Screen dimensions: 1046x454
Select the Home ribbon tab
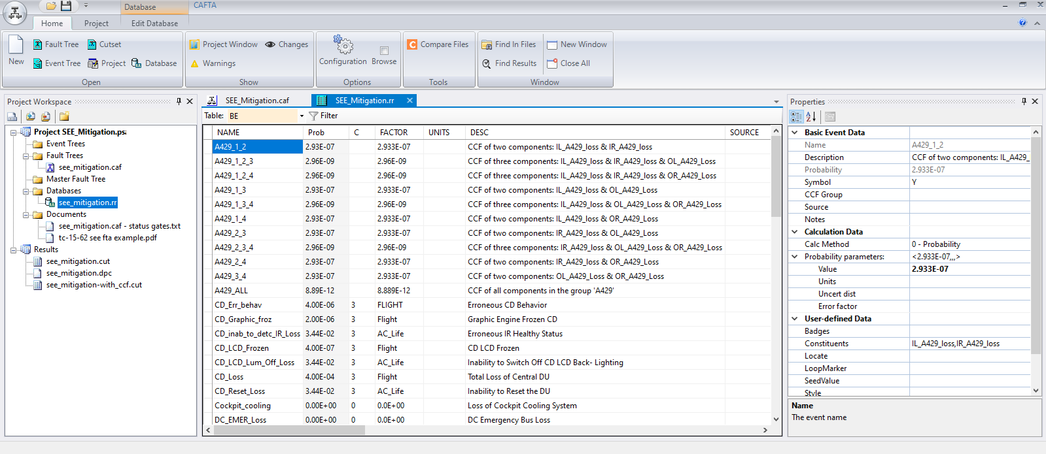pyautogui.click(x=52, y=24)
